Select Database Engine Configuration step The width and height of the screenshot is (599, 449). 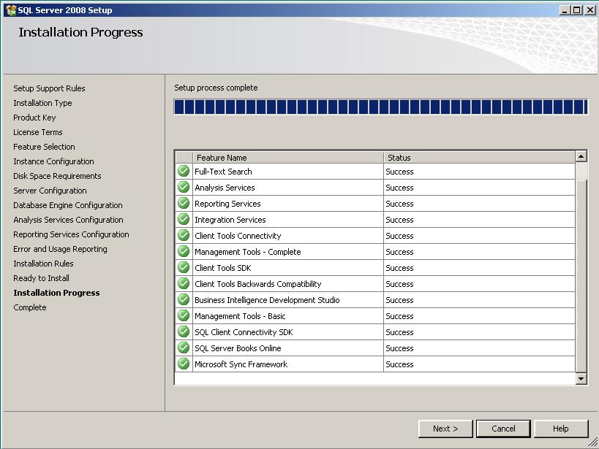(68, 205)
